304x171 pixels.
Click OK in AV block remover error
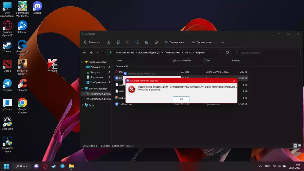pyautogui.click(x=181, y=99)
